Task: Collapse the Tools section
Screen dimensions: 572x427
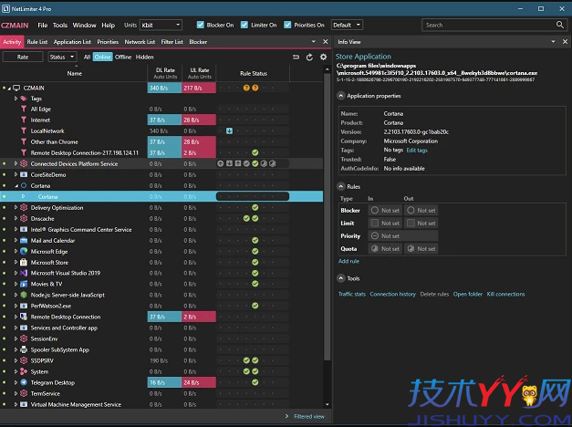Action: [340, 278]
